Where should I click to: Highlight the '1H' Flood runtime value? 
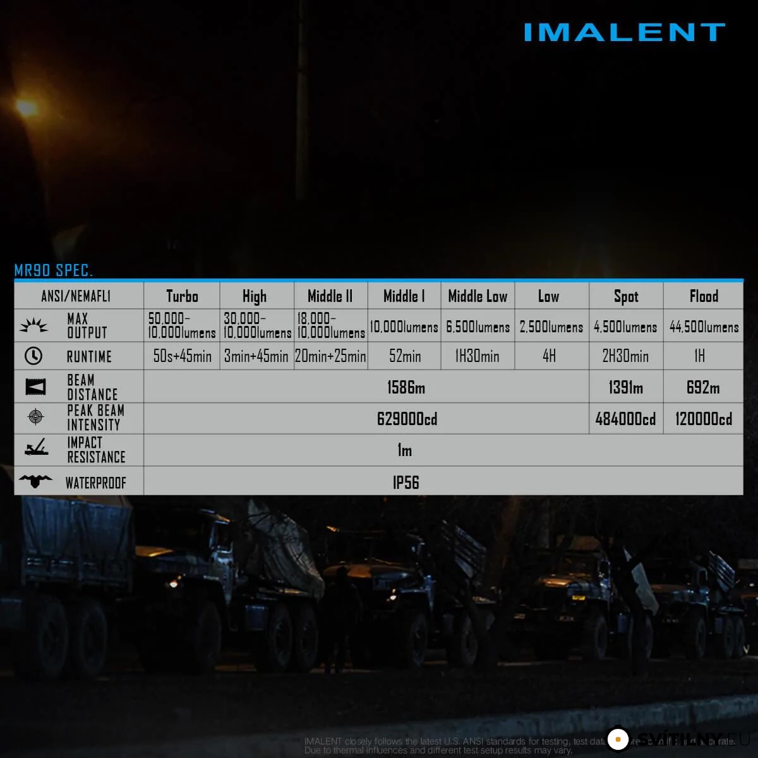(699, 356)
